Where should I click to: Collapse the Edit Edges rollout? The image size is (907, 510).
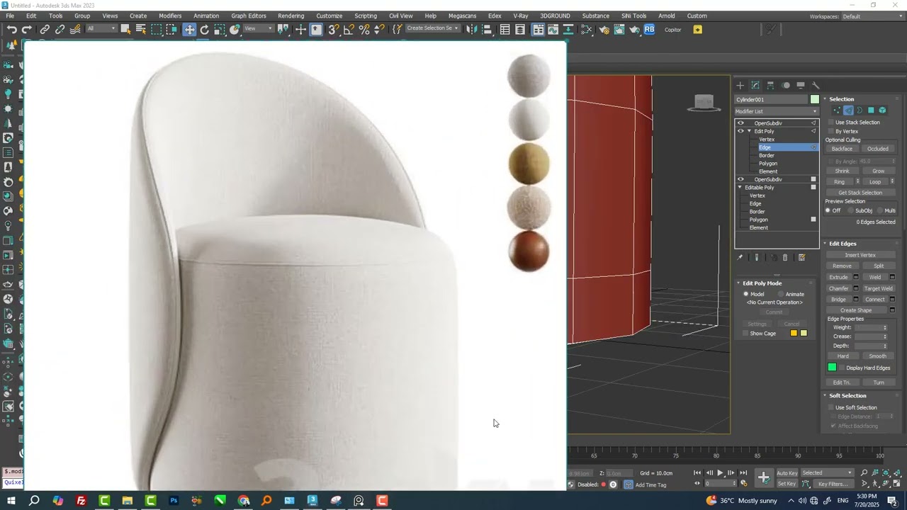tap(825, 244)
